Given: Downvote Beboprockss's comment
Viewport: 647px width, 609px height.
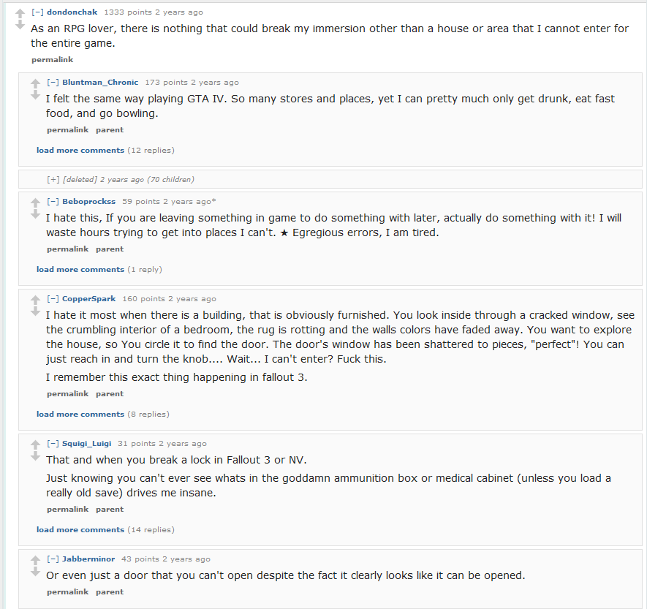Looking at the screenshot, I should click(x=35, y=215).
